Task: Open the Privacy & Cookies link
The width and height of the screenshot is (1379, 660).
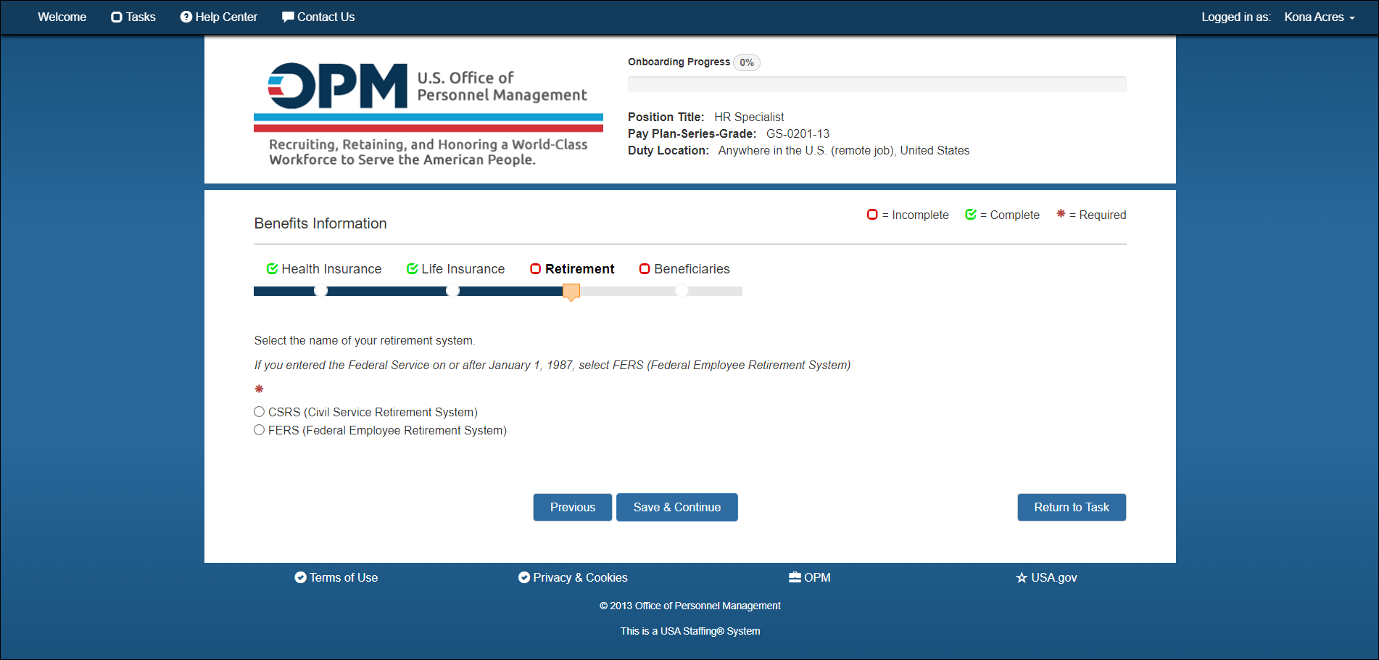Action: click(573, 577)
